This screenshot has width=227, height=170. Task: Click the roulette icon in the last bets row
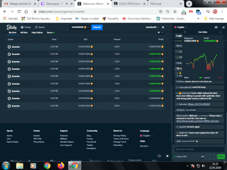point(9,106)
